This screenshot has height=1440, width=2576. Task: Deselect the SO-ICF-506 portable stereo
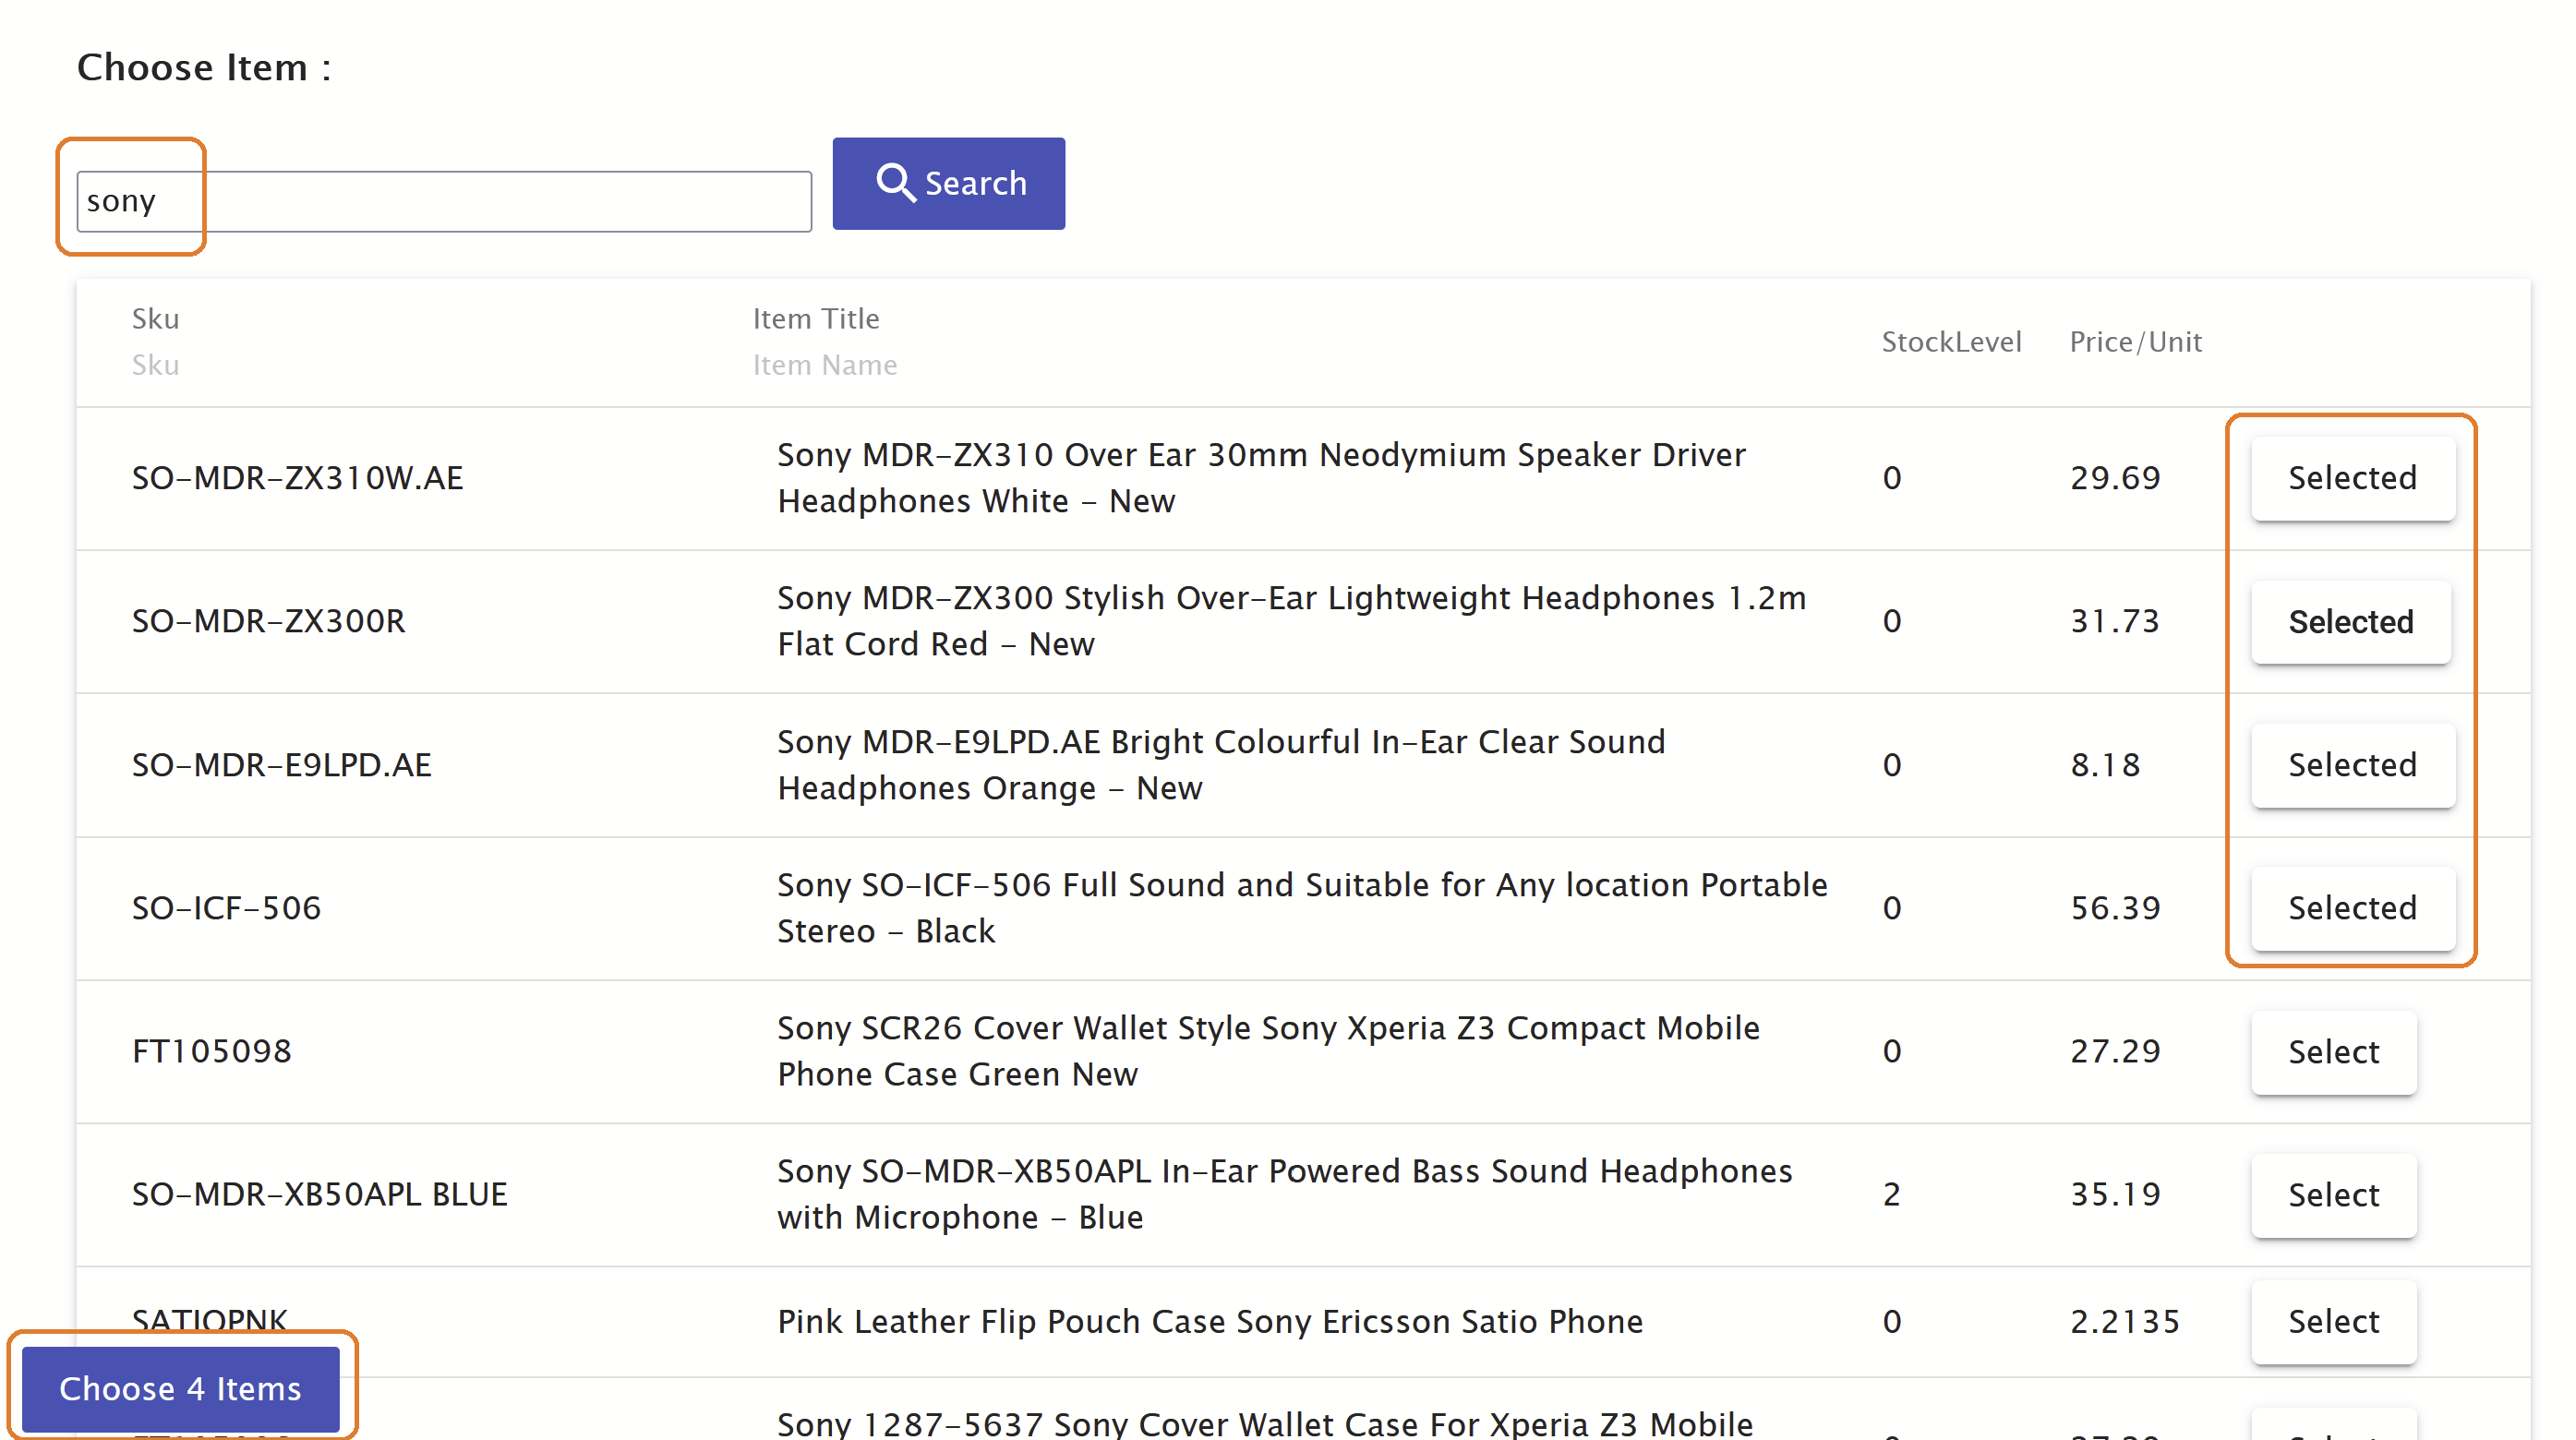[2352, 908]
